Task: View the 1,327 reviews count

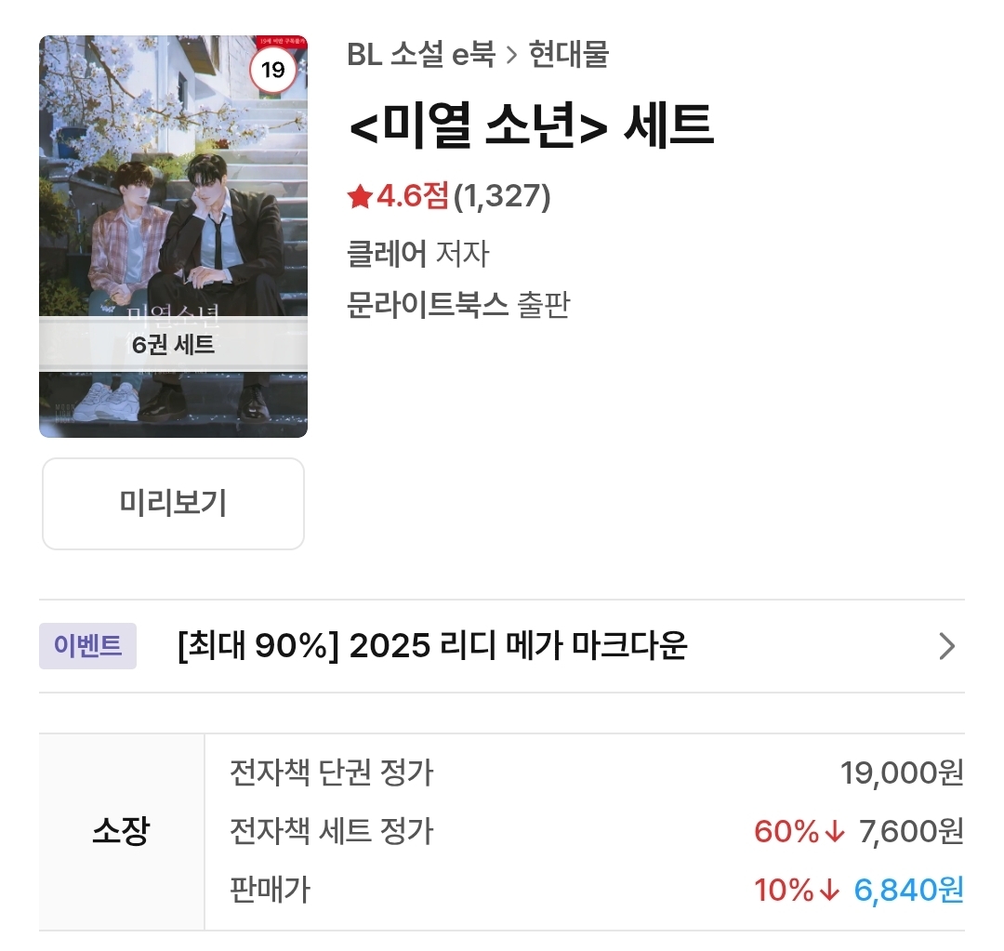Action: pyautogui.click(x=502, y=197)
